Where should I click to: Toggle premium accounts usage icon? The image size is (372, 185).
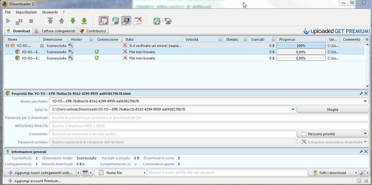tap(126, 21)
